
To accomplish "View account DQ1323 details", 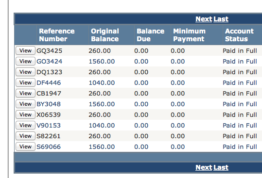I will 25,72.
